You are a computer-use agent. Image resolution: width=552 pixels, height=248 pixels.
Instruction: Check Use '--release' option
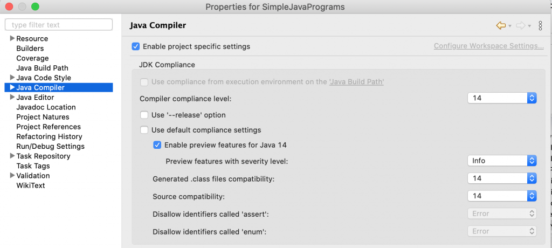144,115
